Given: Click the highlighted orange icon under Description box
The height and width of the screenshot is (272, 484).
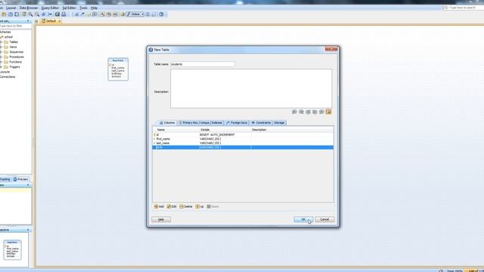Looking at the screenshot, I should [328, 112].
